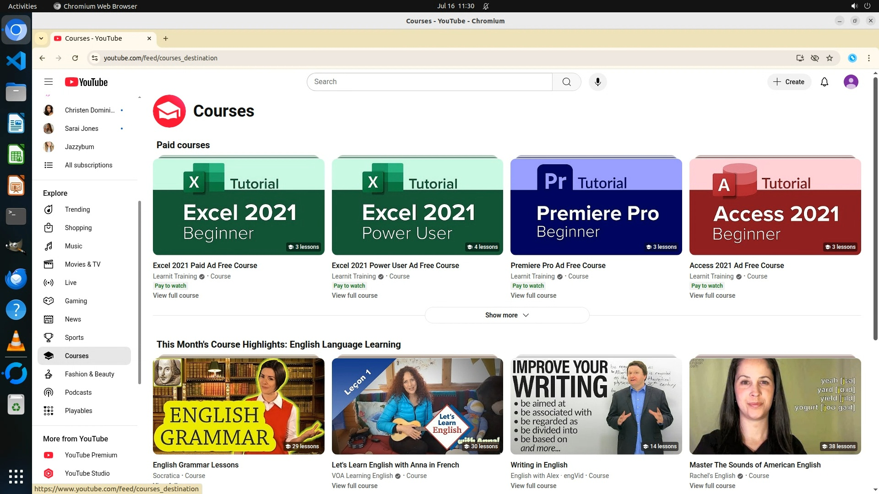Click the YouTube home logo
Image resolution: width=879 pixels, height=494 pixels.
click(x=86, y=82)
